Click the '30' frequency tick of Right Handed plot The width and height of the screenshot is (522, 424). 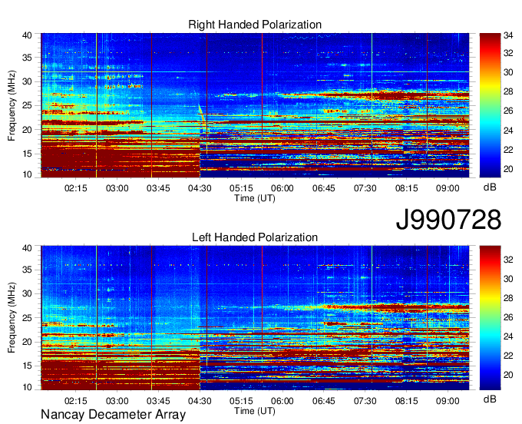coord(27,81)
